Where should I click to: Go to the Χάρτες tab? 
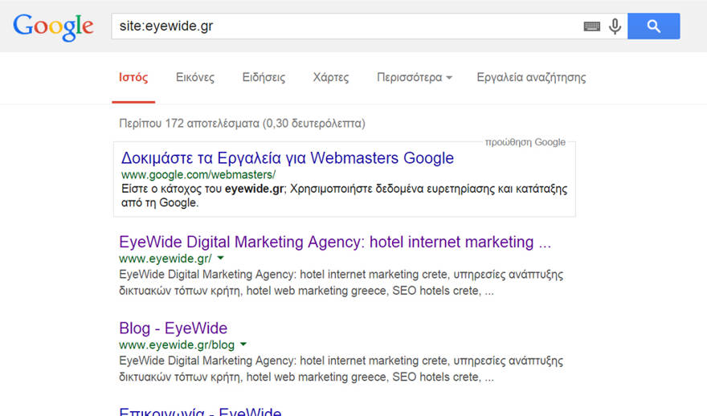[331, 78]
